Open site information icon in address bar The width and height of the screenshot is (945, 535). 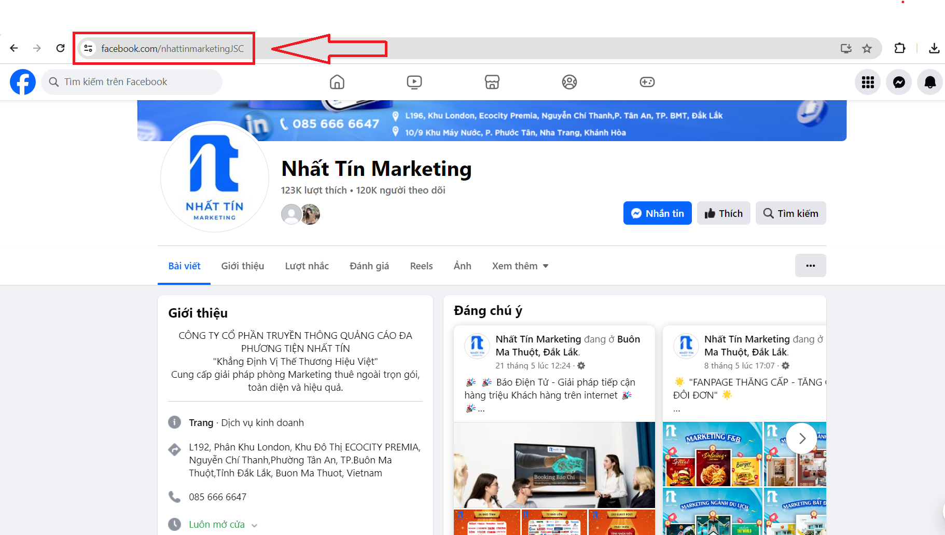tap(88, 48)
